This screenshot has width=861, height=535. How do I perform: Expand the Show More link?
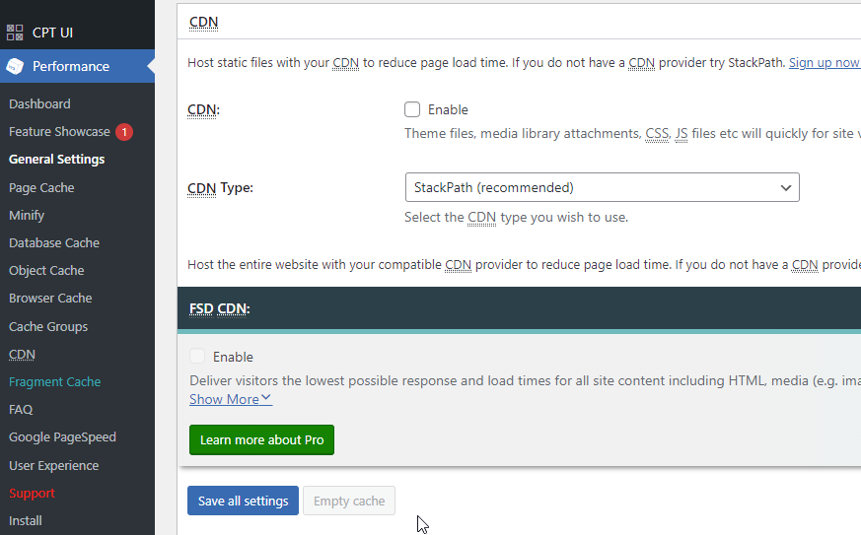(x=231, y=399)
